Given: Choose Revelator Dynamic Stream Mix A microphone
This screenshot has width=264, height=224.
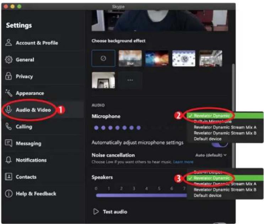Looking at the screenshot, I should 225,127.
